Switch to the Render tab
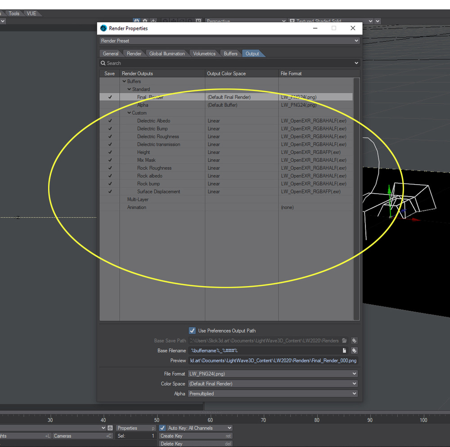The image size is (450, 447). [134, 53]
